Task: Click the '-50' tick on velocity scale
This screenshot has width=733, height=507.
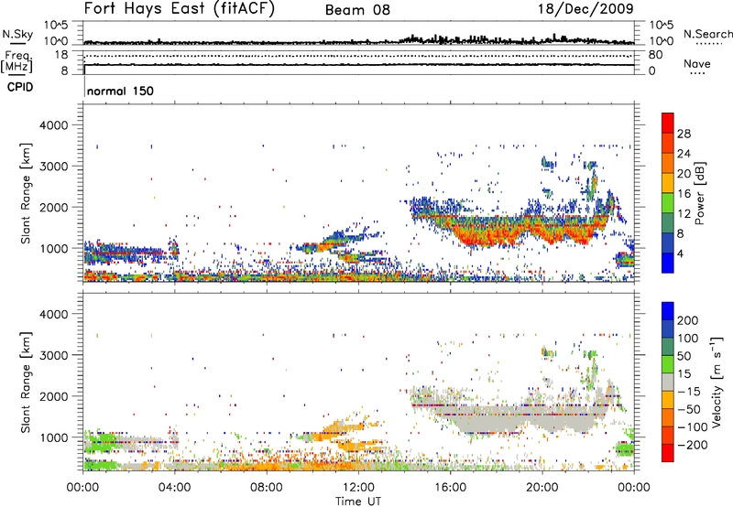Action: click(x=689, y=409)
